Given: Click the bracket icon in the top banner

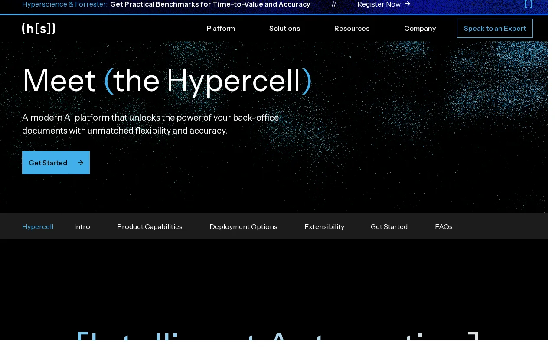Looking at the screenshot, I should pyautogui.click(x=528, y=4).
